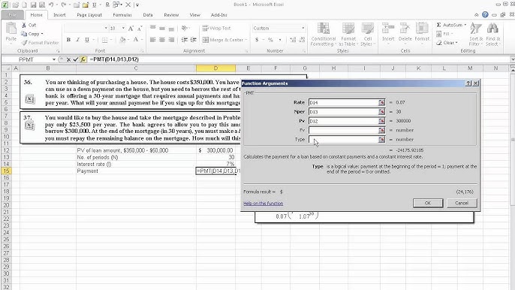Open Find & Select binoculars menu
Viewport: 515px width, 290px height.
click(492, 35)
